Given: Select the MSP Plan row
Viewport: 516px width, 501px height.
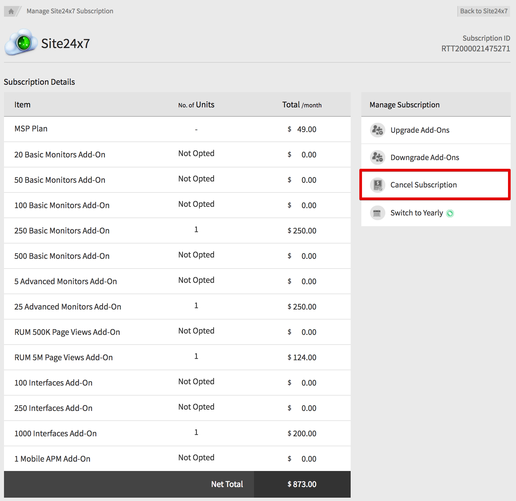Looking at the screenshot, I should (x=31, y=129).
